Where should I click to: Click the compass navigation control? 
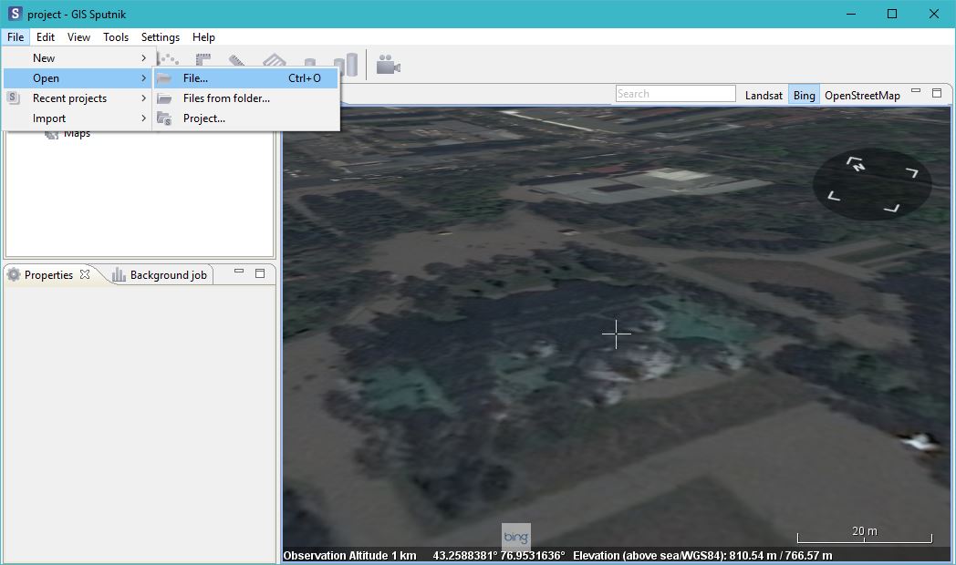coord(872,184)
